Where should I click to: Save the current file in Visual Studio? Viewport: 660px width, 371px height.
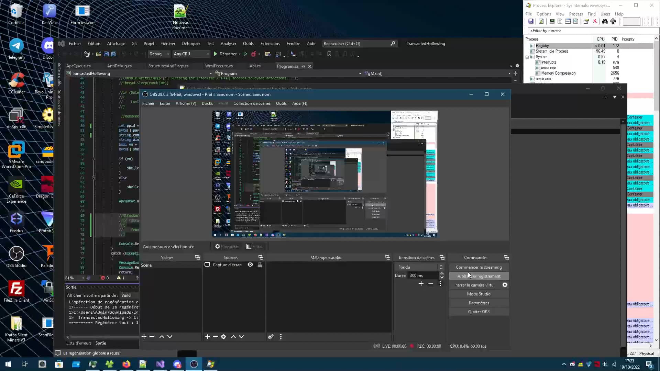pos(107,54)
